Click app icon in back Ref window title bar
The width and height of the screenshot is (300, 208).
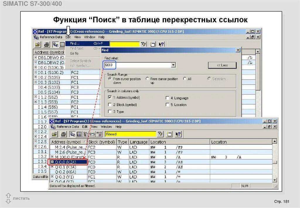[35, 31]
